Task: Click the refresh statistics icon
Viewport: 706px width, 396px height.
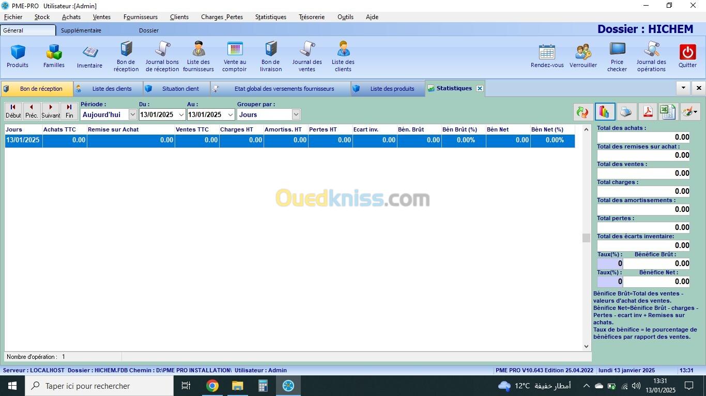Action: click(583, 112)
